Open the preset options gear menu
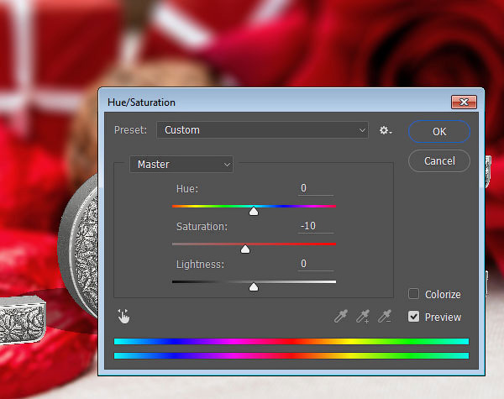504x399 pixels. [x=385, y=130]
